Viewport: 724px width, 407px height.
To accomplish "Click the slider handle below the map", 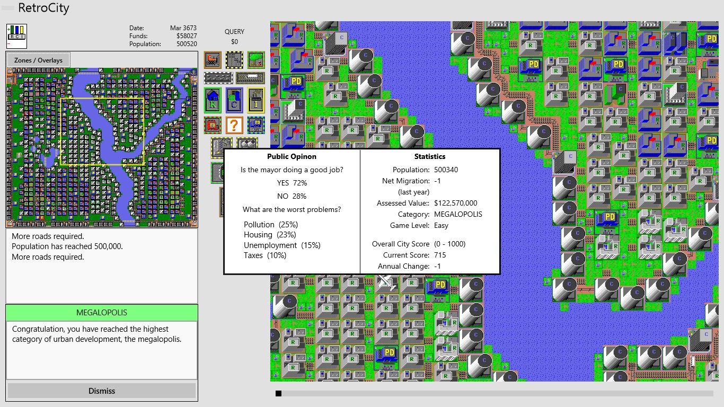I will pos(278,393).
